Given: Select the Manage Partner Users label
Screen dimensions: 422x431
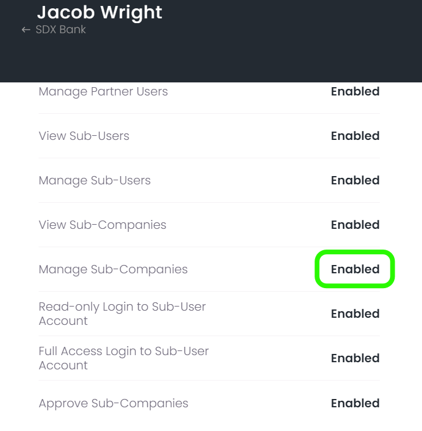Looking at the screenshot, I should pos(103,91).
